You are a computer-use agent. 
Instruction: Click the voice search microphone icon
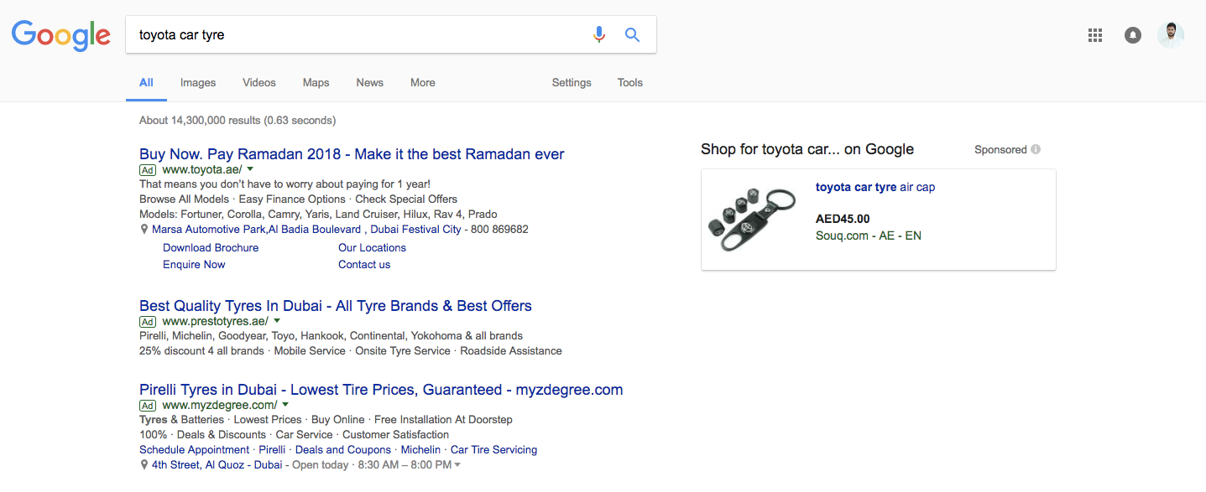[598, 34]
